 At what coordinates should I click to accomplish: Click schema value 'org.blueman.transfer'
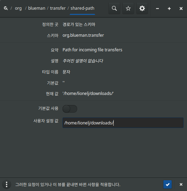83,35
